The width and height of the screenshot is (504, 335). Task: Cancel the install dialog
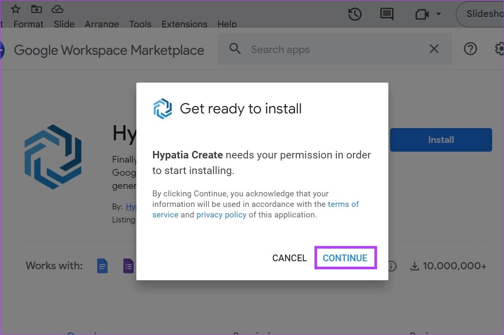(289, 258)
